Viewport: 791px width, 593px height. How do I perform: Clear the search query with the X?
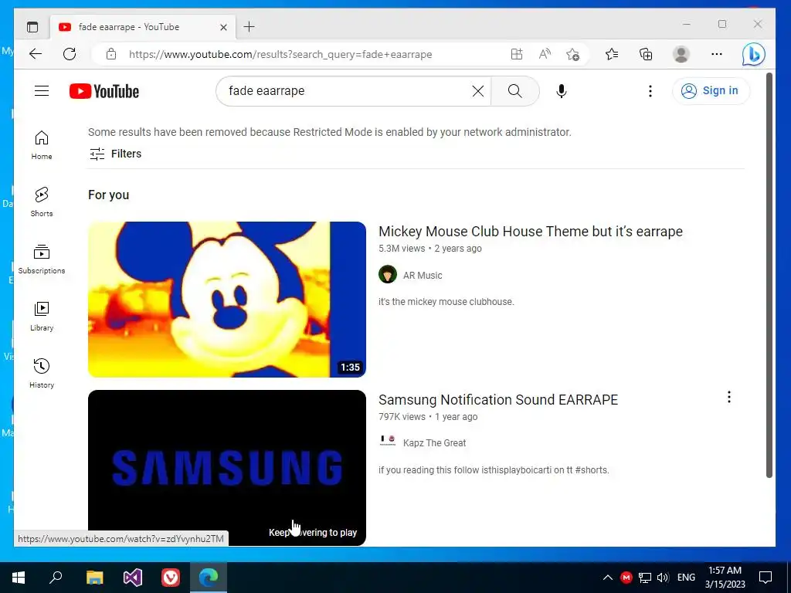(x=477, y=91)
